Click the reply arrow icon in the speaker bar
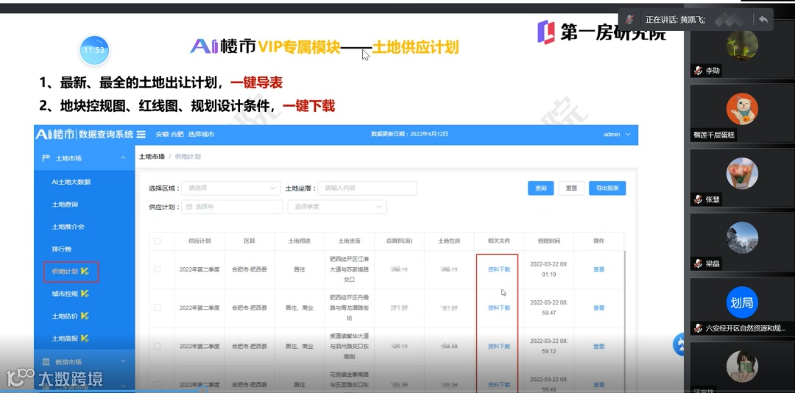This screenshot has height=393, width=795. (763, 20)
